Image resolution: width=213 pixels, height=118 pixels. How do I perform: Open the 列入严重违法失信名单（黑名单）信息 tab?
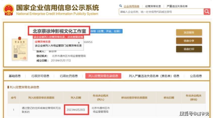point(154,76)
